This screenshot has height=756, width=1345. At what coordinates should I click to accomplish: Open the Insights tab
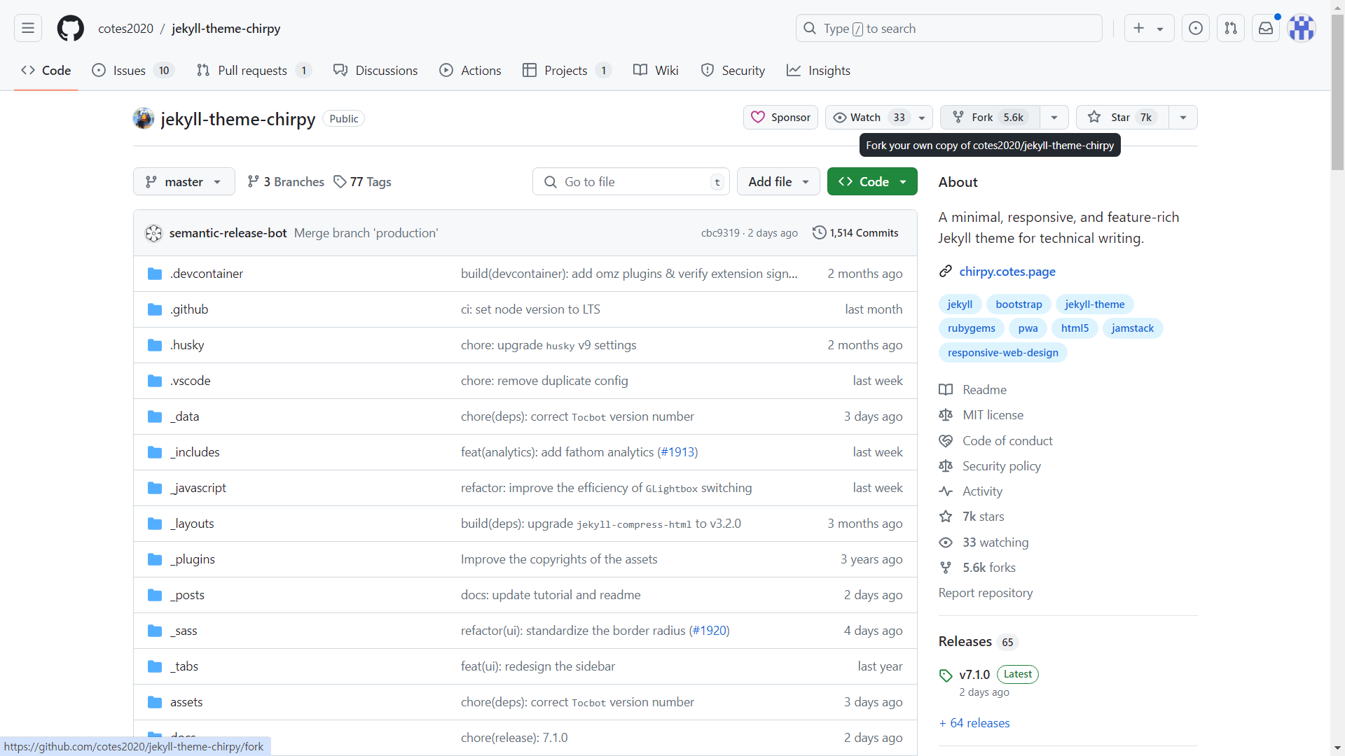click(818, 70)
